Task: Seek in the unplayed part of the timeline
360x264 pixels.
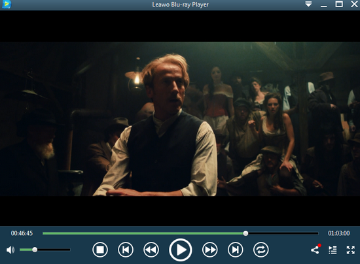Action: coord(283,233)
